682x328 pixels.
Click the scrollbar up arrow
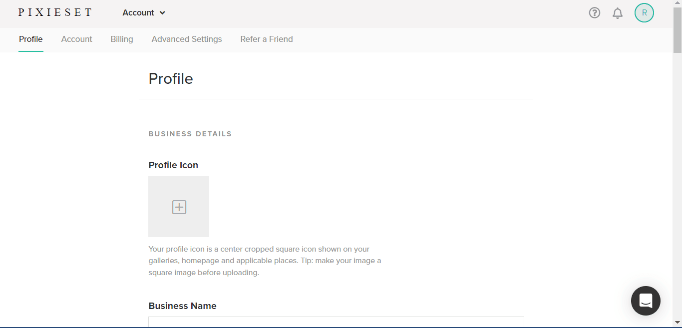pyautogui.click(x=677, y=4)
